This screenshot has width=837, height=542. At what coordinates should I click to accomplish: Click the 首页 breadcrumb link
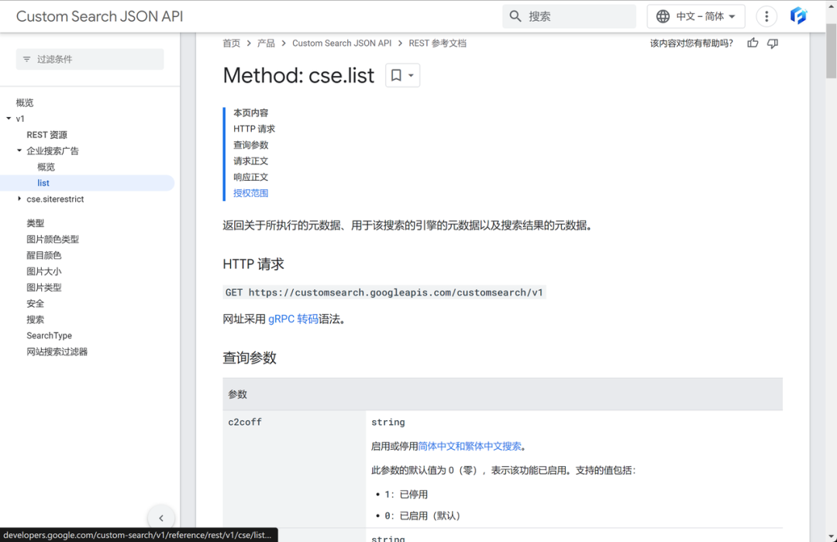[x=231, y=43]
